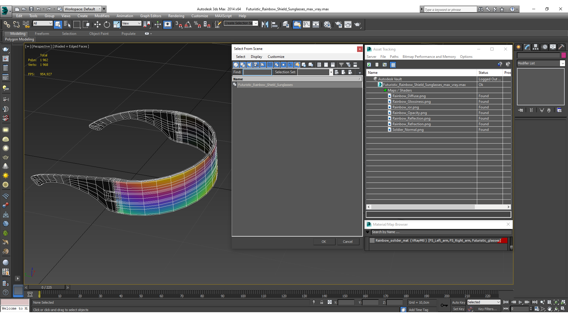Open the Rendering menu
Screen dimensions: 568x319
pyautogui.click(x=176, y=16)
